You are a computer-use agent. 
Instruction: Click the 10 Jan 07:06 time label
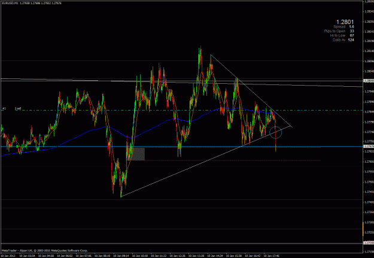[x=83, y=256]
